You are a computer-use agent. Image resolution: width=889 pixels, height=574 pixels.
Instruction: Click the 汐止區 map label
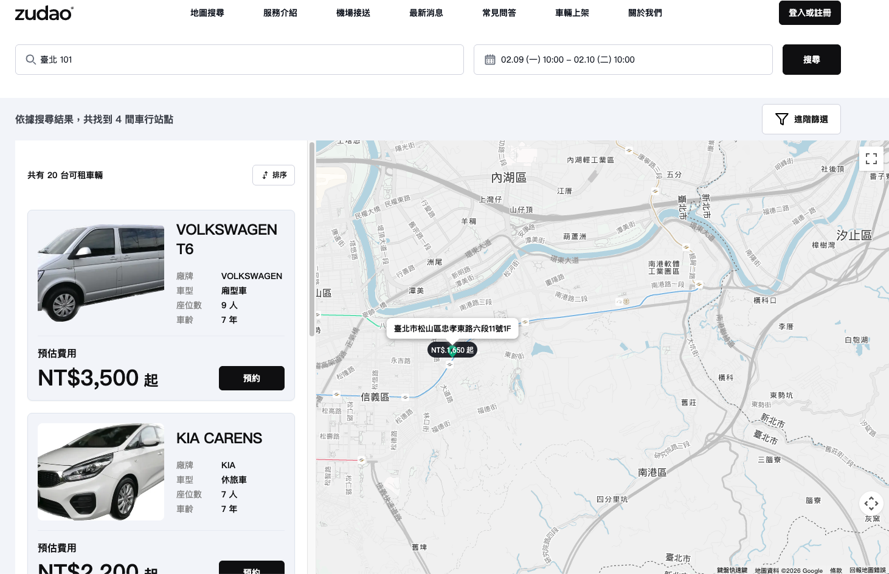(x=854, y=235)
